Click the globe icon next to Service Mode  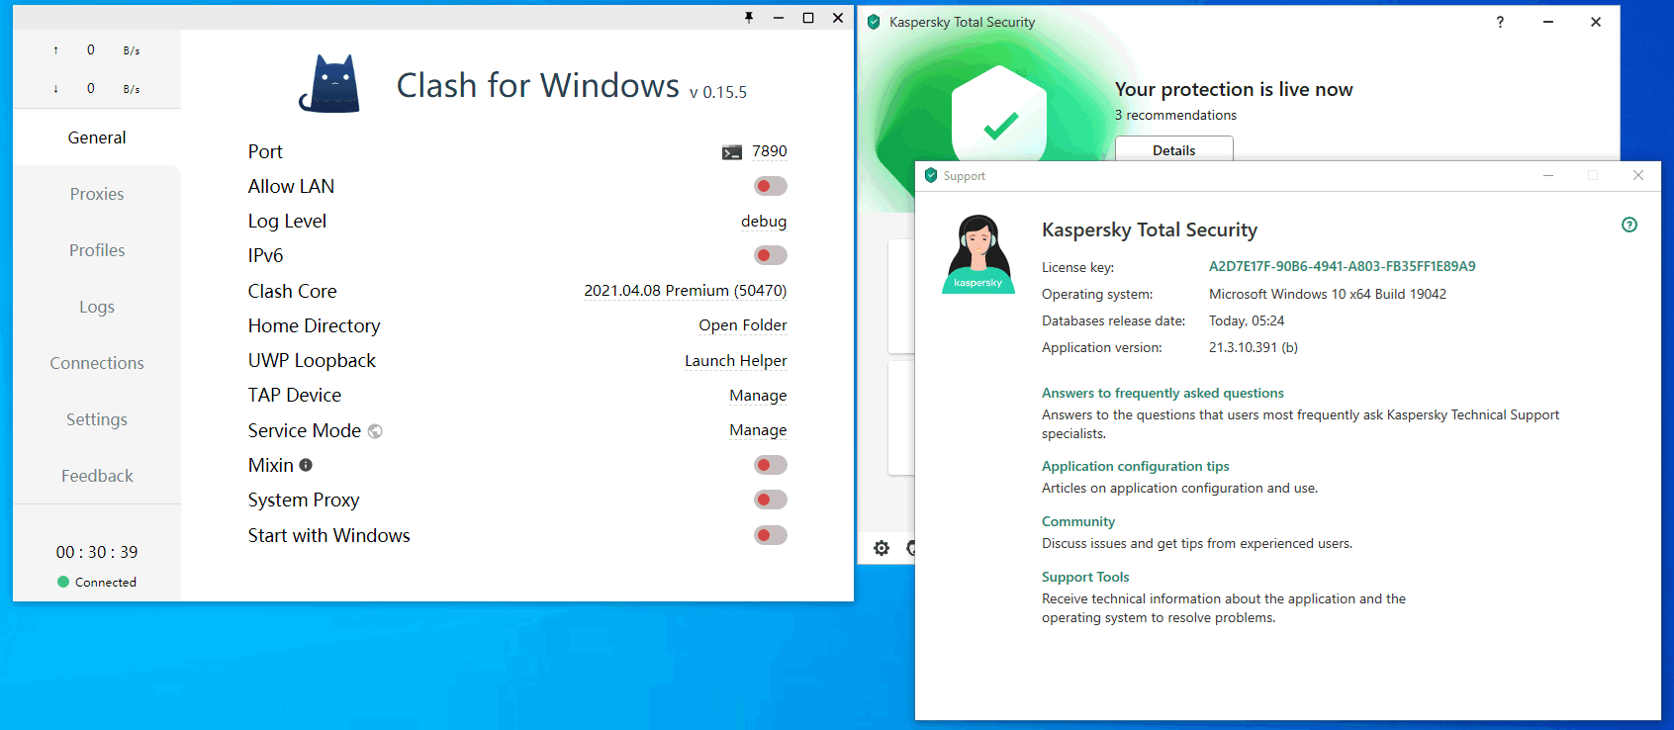[375, 431]
